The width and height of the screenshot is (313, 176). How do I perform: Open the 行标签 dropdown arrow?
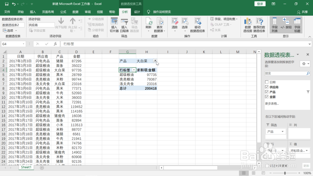coord(134,70)
